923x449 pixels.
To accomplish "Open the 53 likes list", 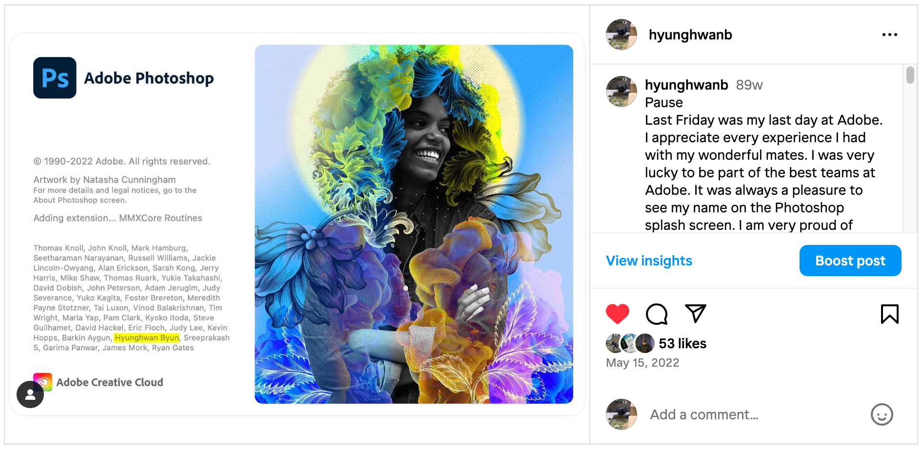I will pyautogui.click(x=682, y=343).
